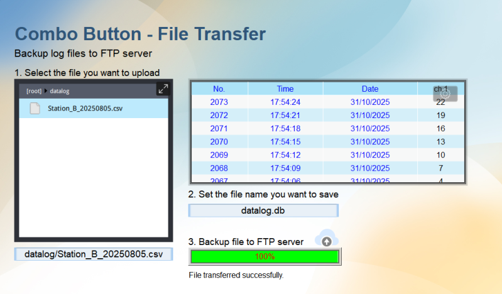Click the 'Backup log files to FTP server' subtitle
502x294 pixels.
click(x=83, y=53)
